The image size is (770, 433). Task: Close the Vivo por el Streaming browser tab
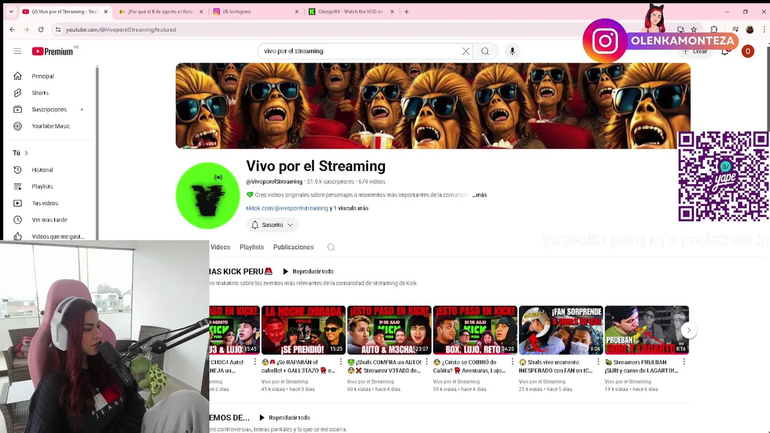pos(106,11)
